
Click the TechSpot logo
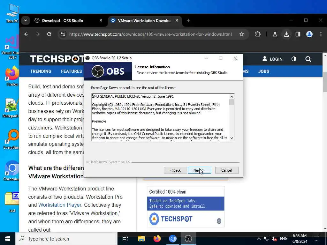(x=57, y=59)
